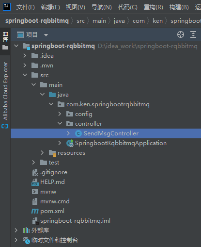
Task: Click the IntelliJ IDEA logo icon
Action: click(7, 7)
